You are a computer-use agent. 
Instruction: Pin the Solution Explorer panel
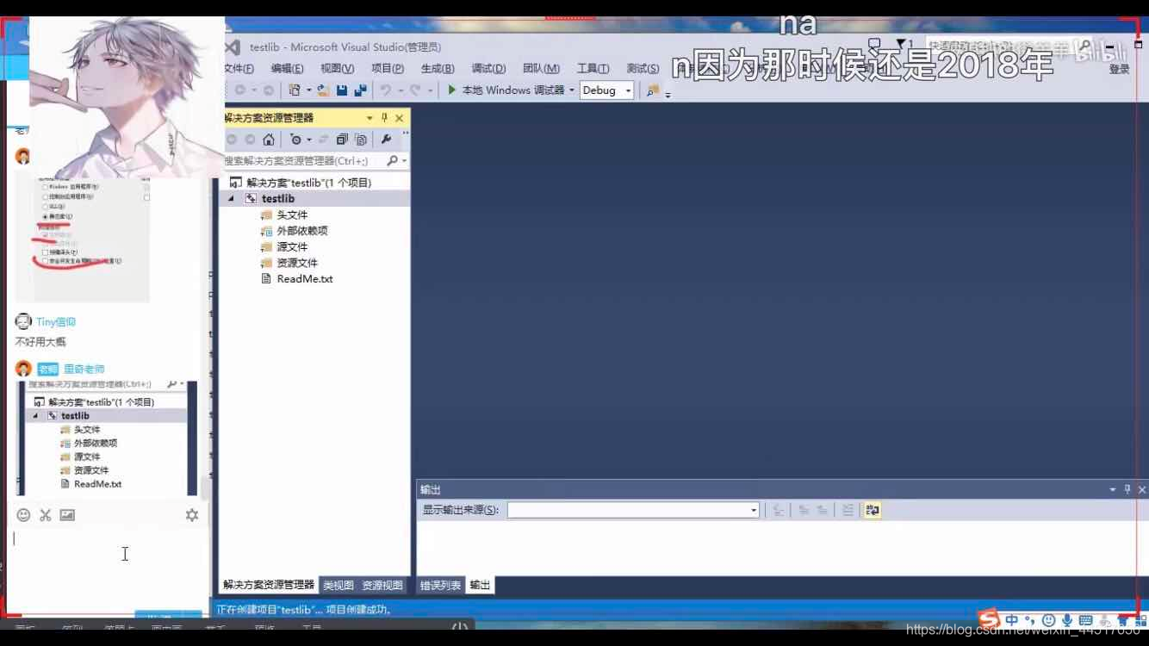(x=385, y=118)
